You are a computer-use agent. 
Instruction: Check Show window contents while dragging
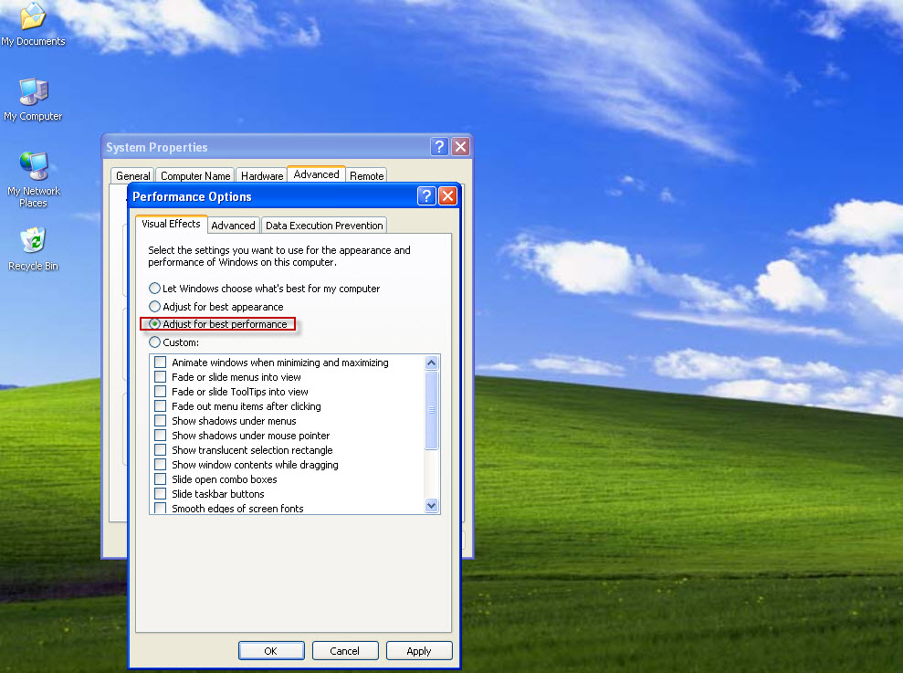click(x=160, y=465)
